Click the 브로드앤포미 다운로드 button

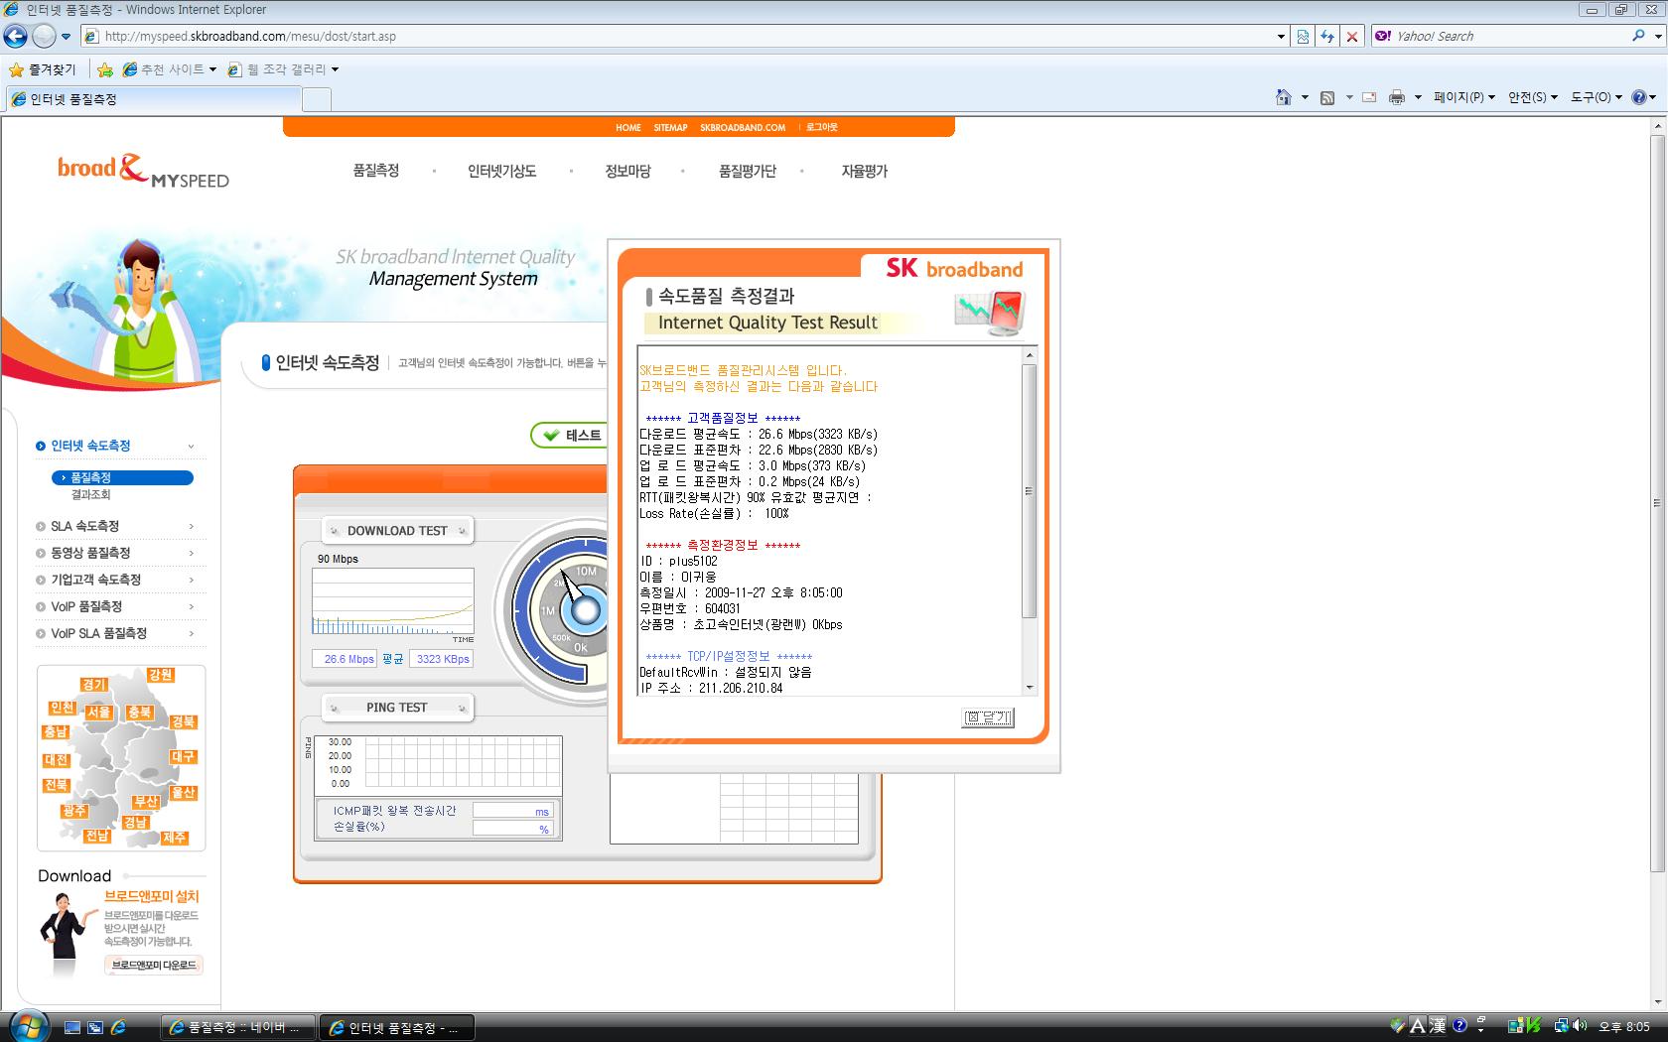[154, 965]
